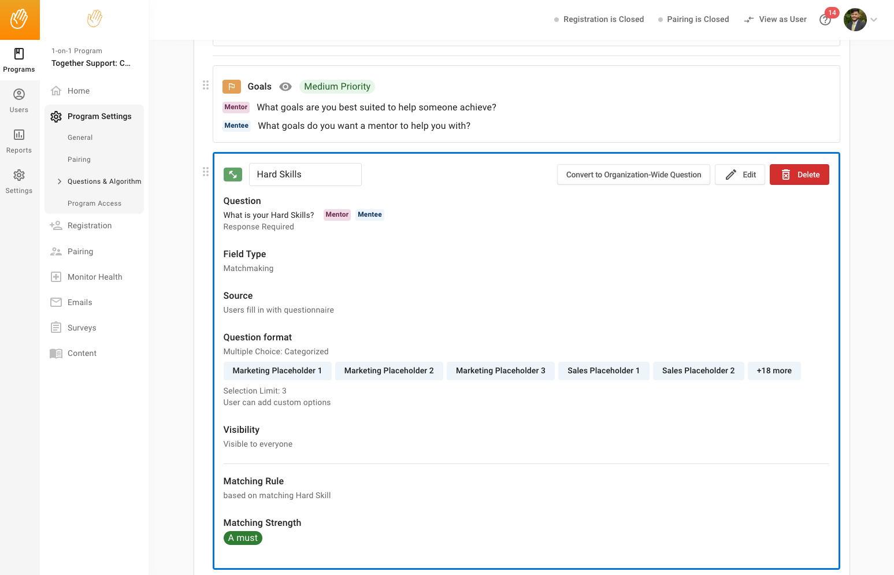Click Convert to Organization-Wide Question

[633, 175]
